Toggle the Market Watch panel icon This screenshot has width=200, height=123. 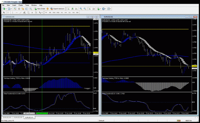coord(15,9)
